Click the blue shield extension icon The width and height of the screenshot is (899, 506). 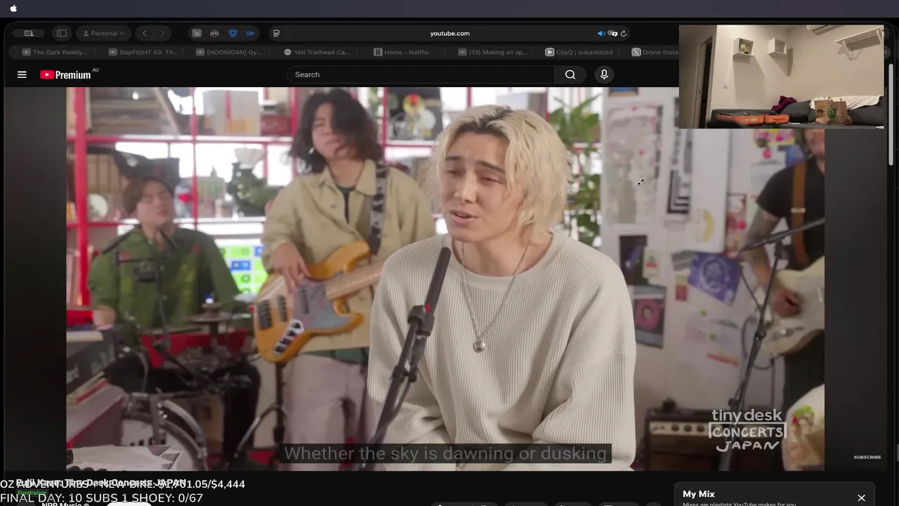232,33
